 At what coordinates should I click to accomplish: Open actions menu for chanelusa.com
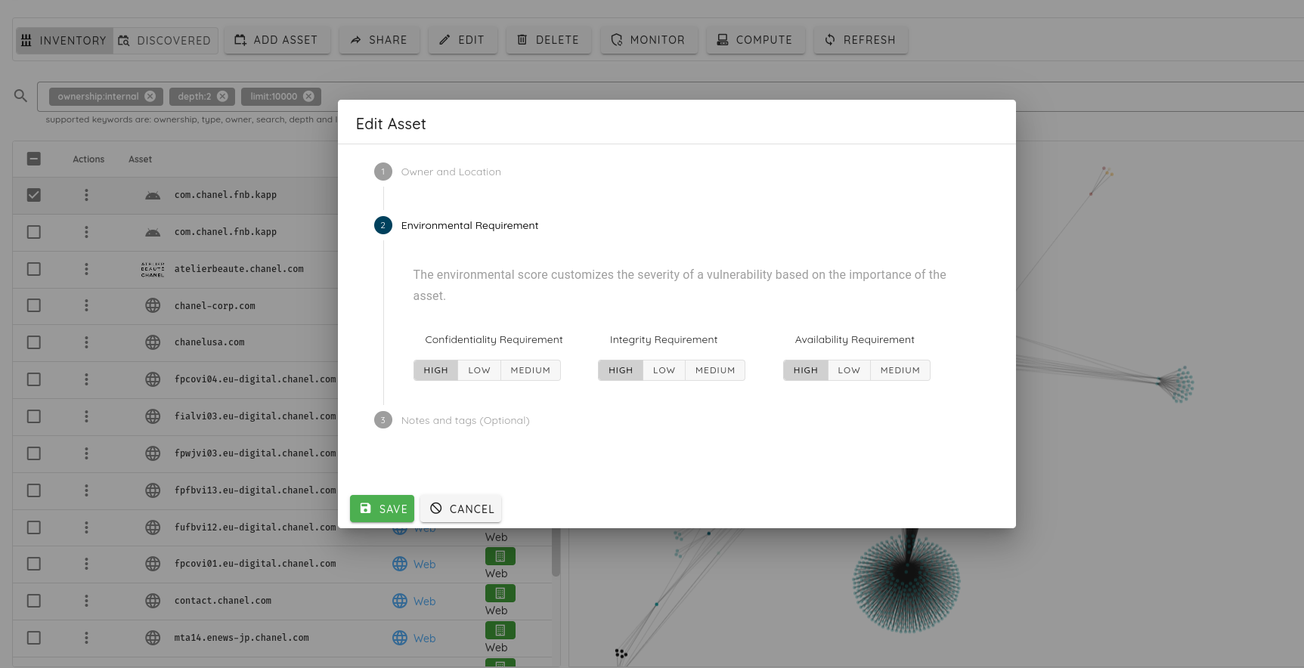[x=86, y=342]
